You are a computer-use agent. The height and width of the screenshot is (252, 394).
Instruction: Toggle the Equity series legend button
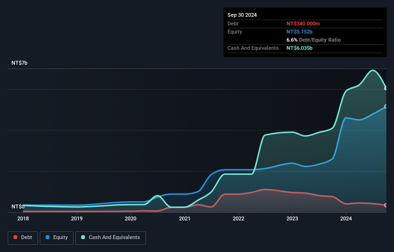pyautogui.click(x=57, y=238)
